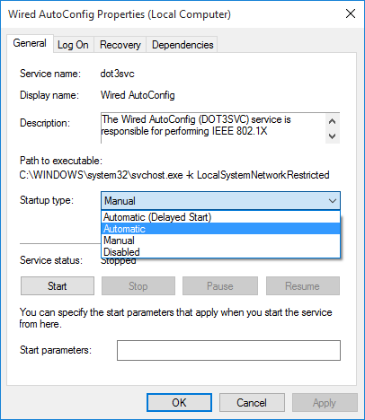Click the description scroll up arrow
The image size is (365, 420).
click(x=332, y=121)
